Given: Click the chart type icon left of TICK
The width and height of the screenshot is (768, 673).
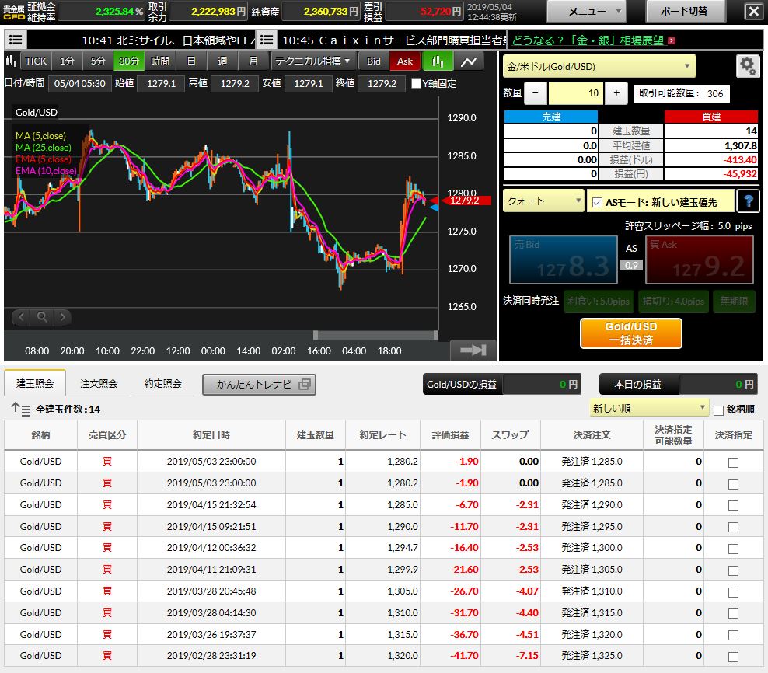Looking at the screenshot, I should [11, 61].
